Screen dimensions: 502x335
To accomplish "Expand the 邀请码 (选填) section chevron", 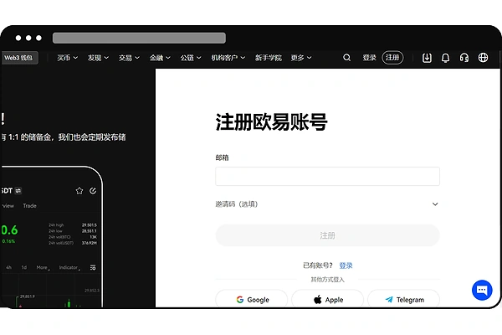I will pyautogui.click(x=435, y=204).
